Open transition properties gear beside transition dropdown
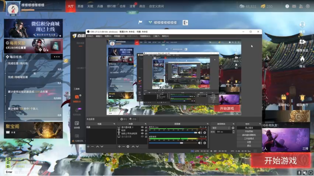Viewport: 314px width, 176px height. tap(233, 128)
